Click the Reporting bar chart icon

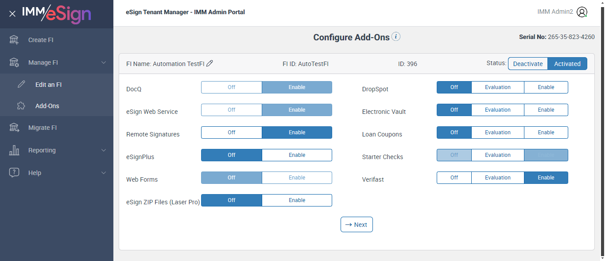tap(14, 150)
